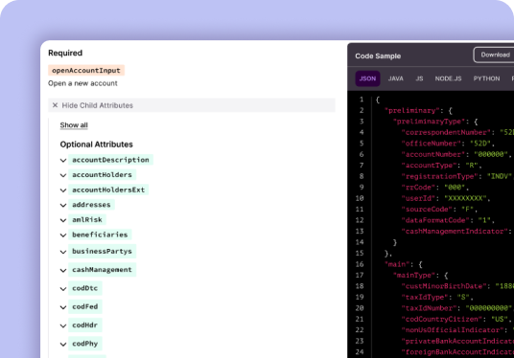This screenshot has width=514, height=358.
Task: Click the openAccountInput attribute tag
Action: (x=86, y=71)
